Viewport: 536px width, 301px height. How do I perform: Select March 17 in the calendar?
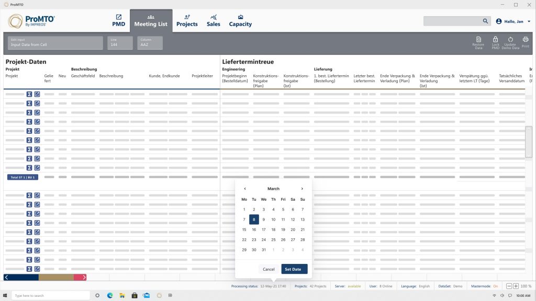click(x=263, y=229)
